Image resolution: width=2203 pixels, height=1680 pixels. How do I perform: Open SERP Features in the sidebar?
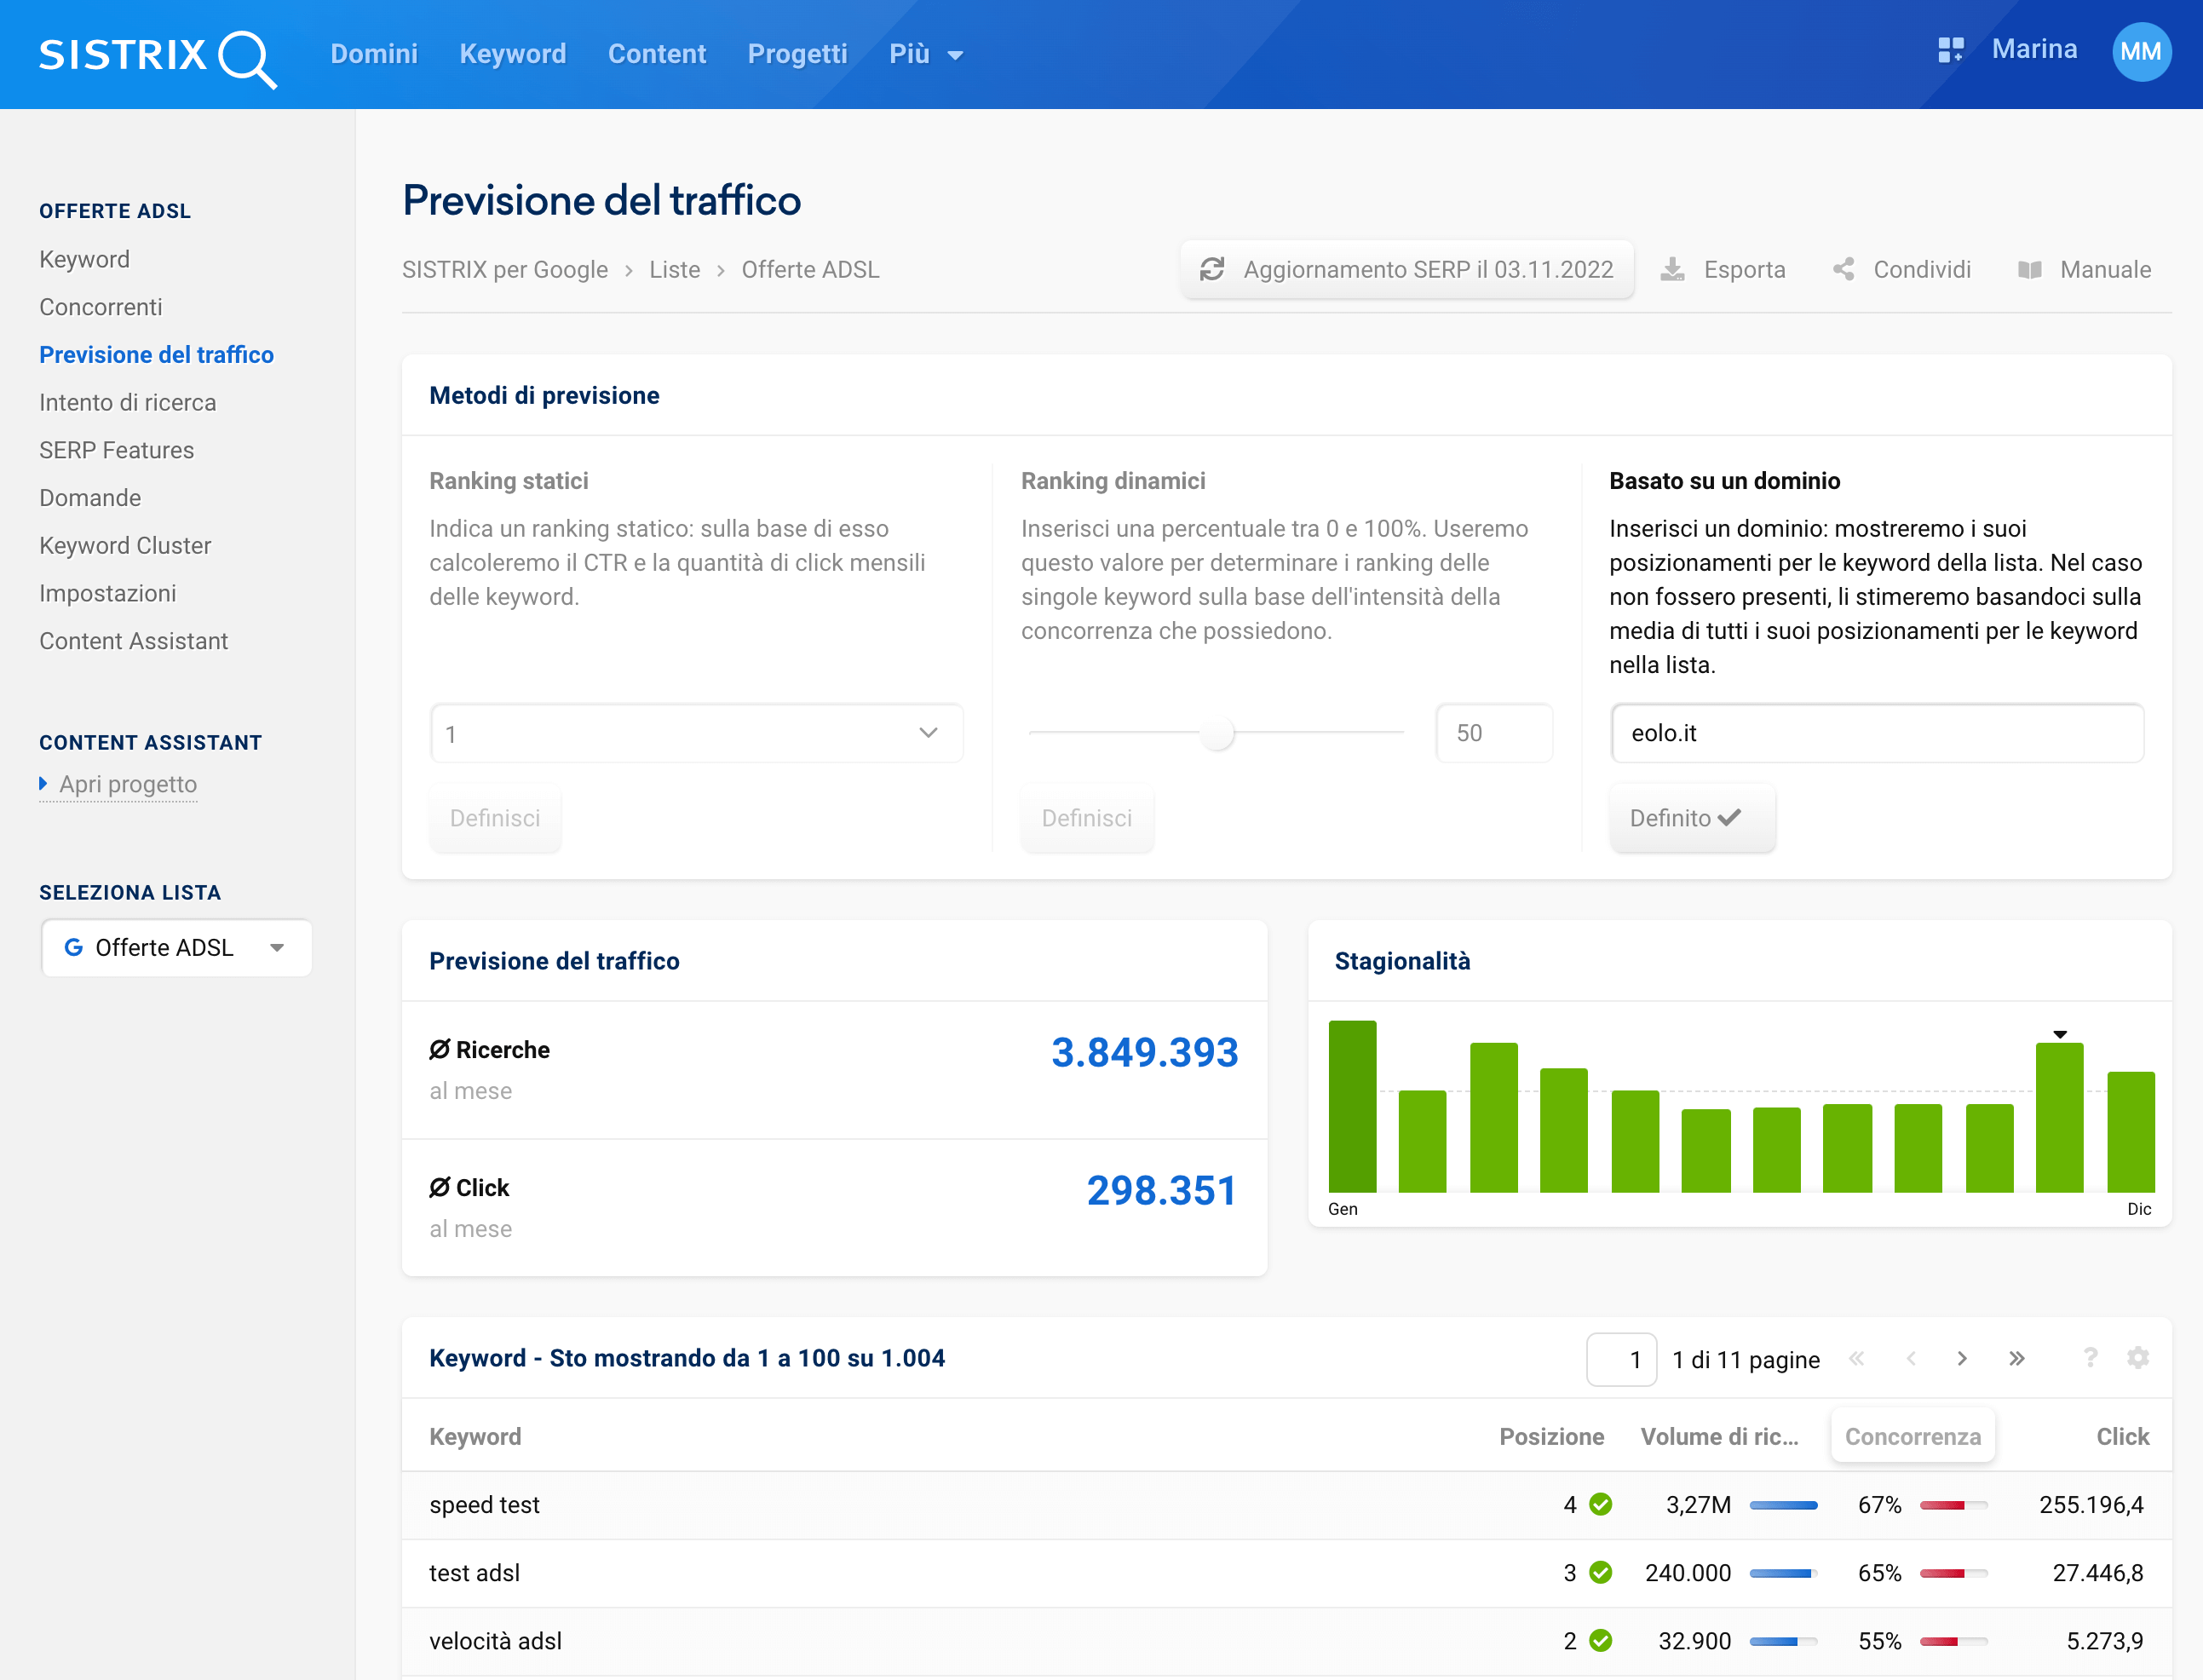click(x=117, y=450)
